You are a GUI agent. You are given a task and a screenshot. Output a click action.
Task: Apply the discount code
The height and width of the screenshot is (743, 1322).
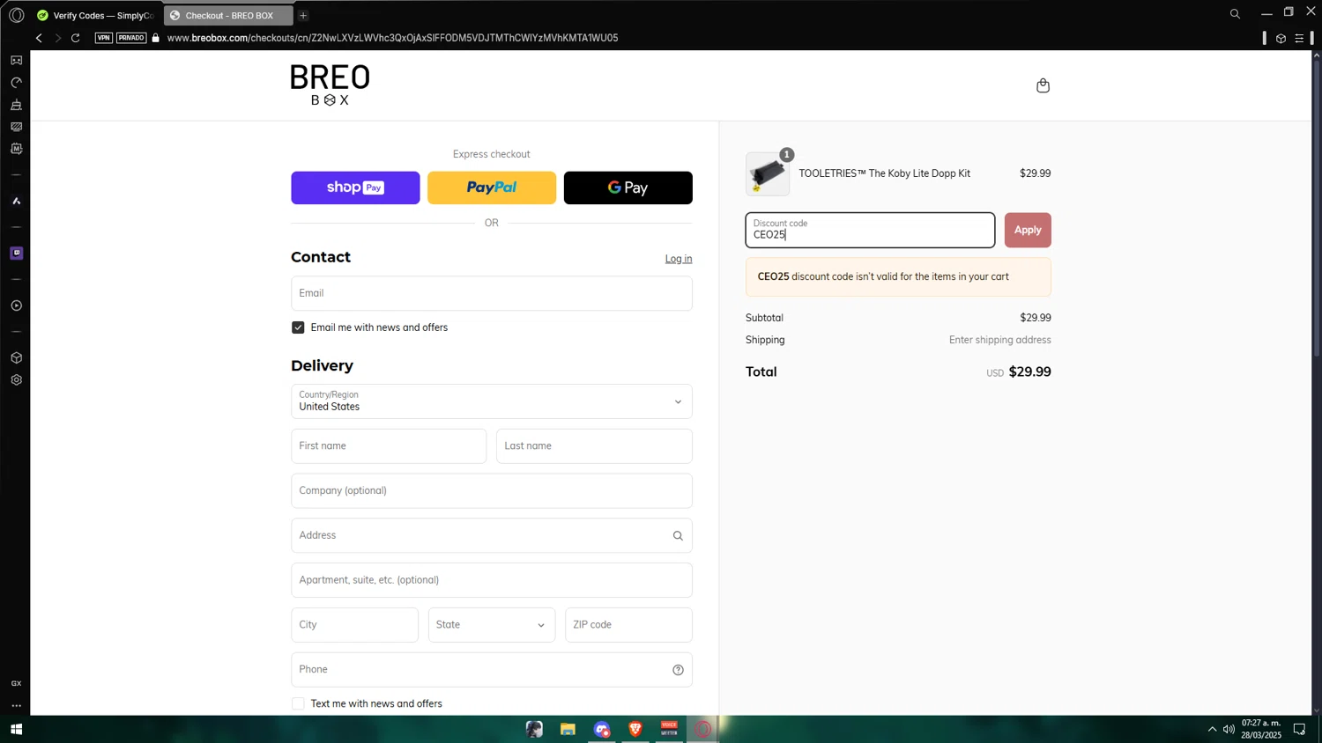1028,230
